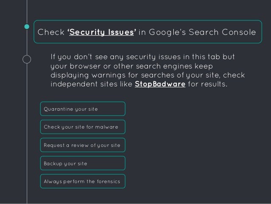Open the 'Security Issues' underlined link
This screenshot has height=204, width=271.
101,31
